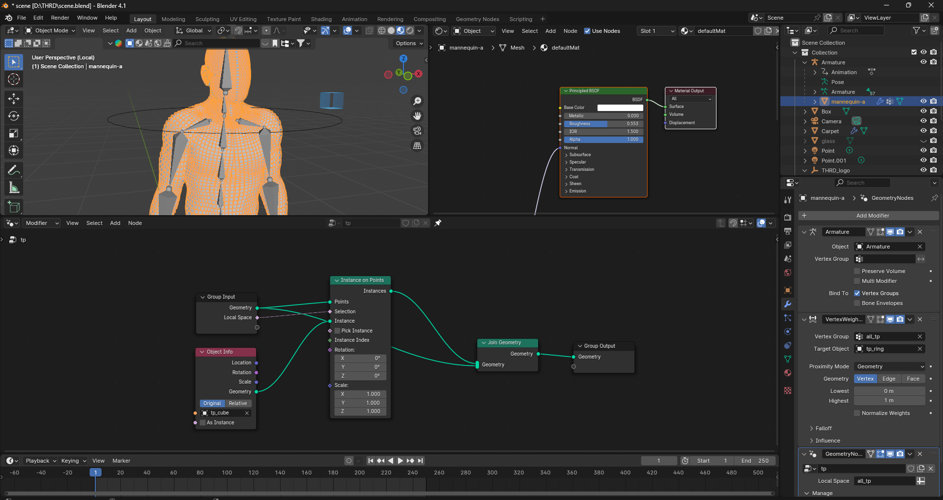The image size is (943, 500).
Task: Enable Normalize Weights checkbox
Action: point(857,413)
